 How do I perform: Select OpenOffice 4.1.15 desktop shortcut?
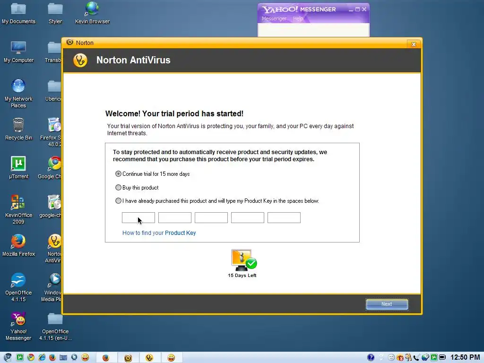[x=18, y=287]
